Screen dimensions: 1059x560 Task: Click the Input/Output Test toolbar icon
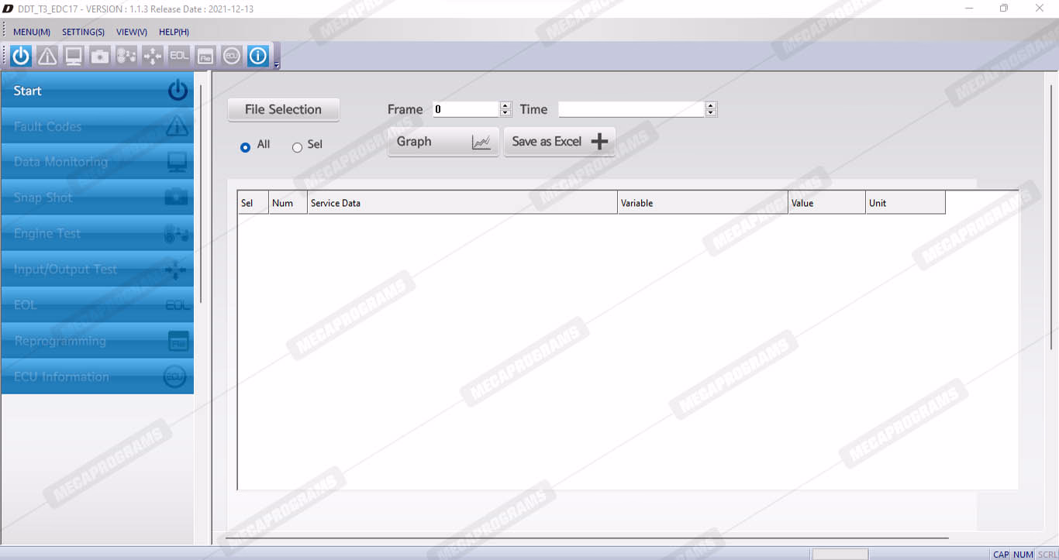click(x=153, y=56)
